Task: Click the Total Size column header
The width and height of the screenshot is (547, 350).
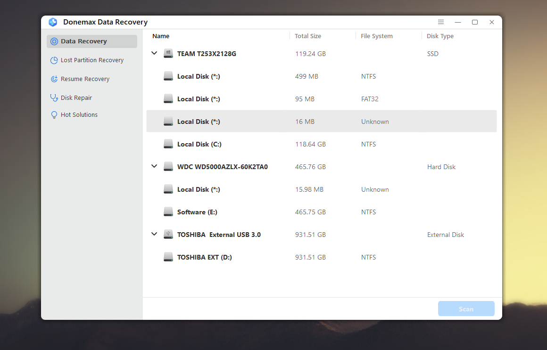Action: [x=307, y=36]
